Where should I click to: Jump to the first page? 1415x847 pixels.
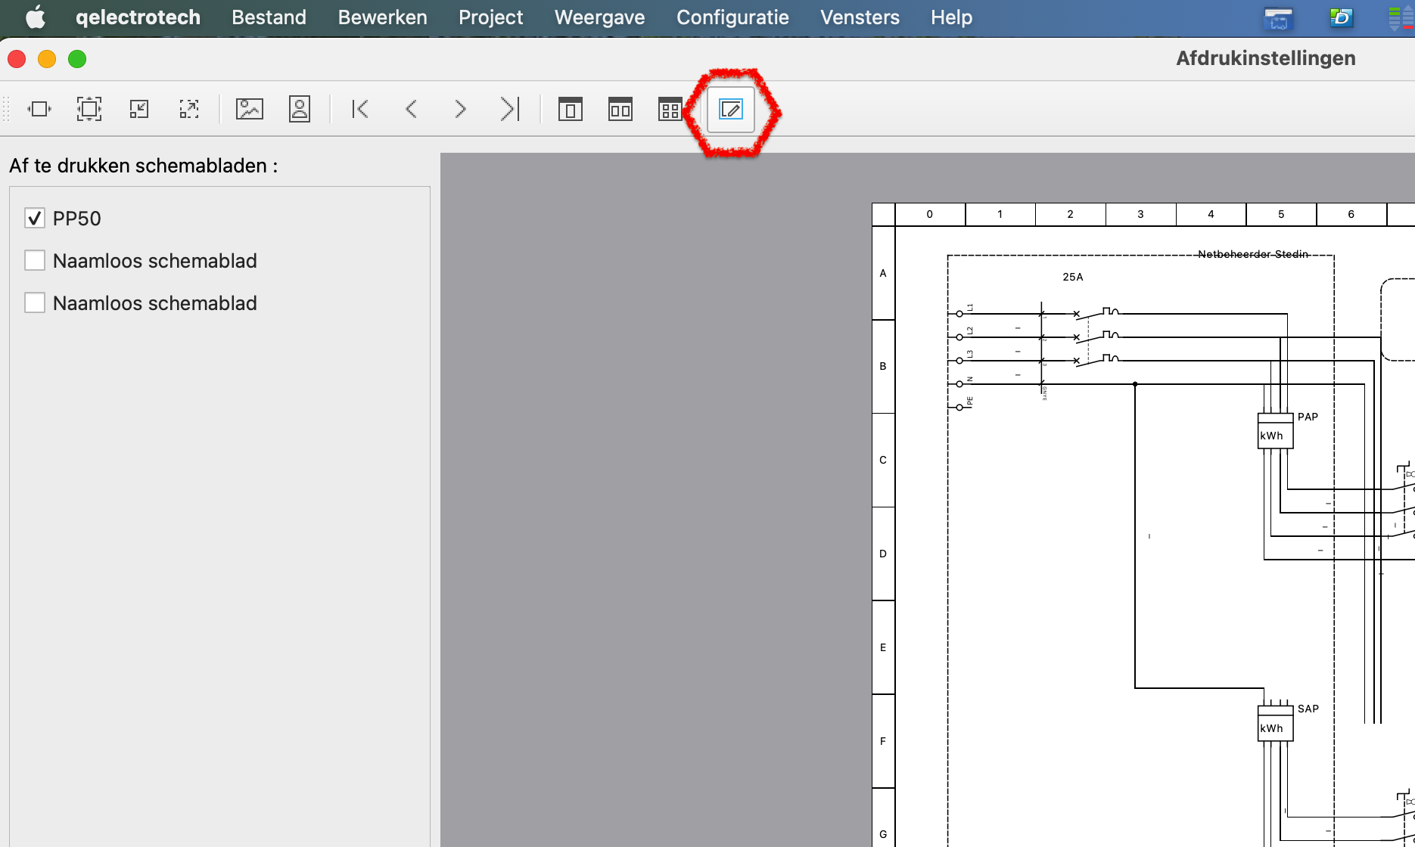361,110
